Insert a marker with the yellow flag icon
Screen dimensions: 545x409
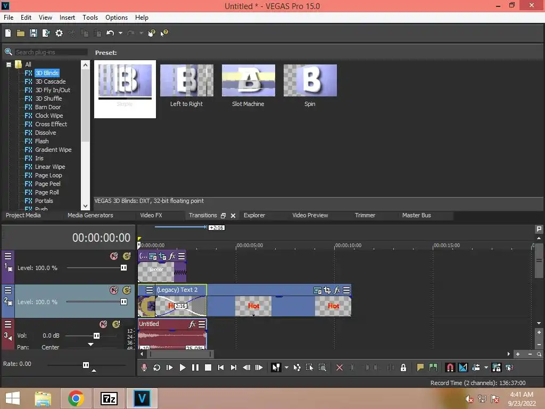420,367
